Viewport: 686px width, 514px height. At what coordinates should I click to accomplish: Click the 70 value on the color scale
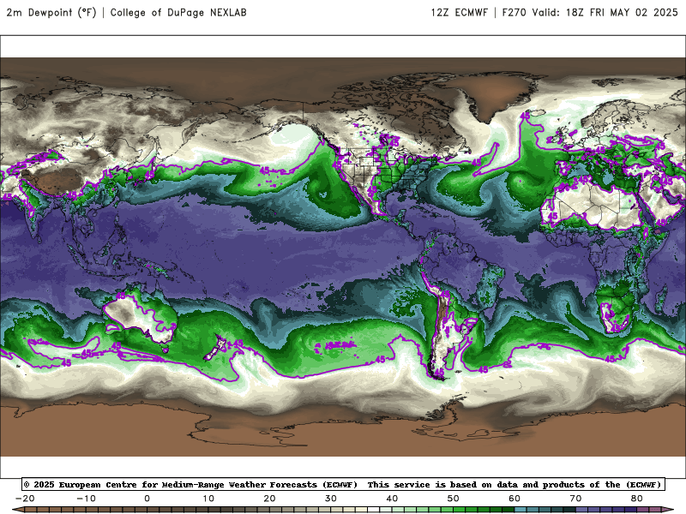pos(575,499)
